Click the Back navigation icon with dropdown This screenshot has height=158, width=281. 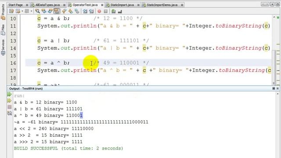[18, 11]
